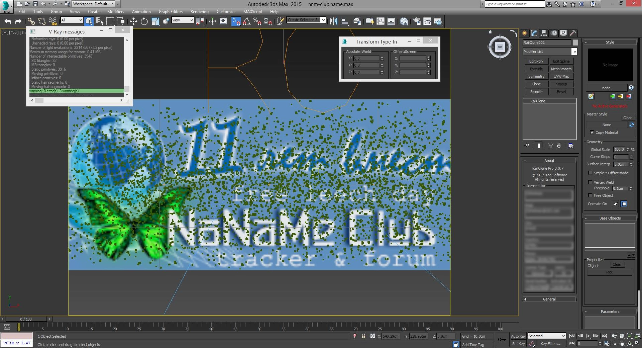Open the key mode Selected dropdown
Screen dimensions: 642x348
click(546, 336)
